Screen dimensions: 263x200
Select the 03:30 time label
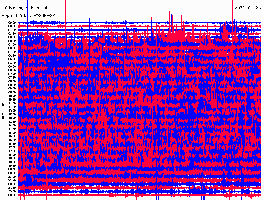(x=12, y=48)
